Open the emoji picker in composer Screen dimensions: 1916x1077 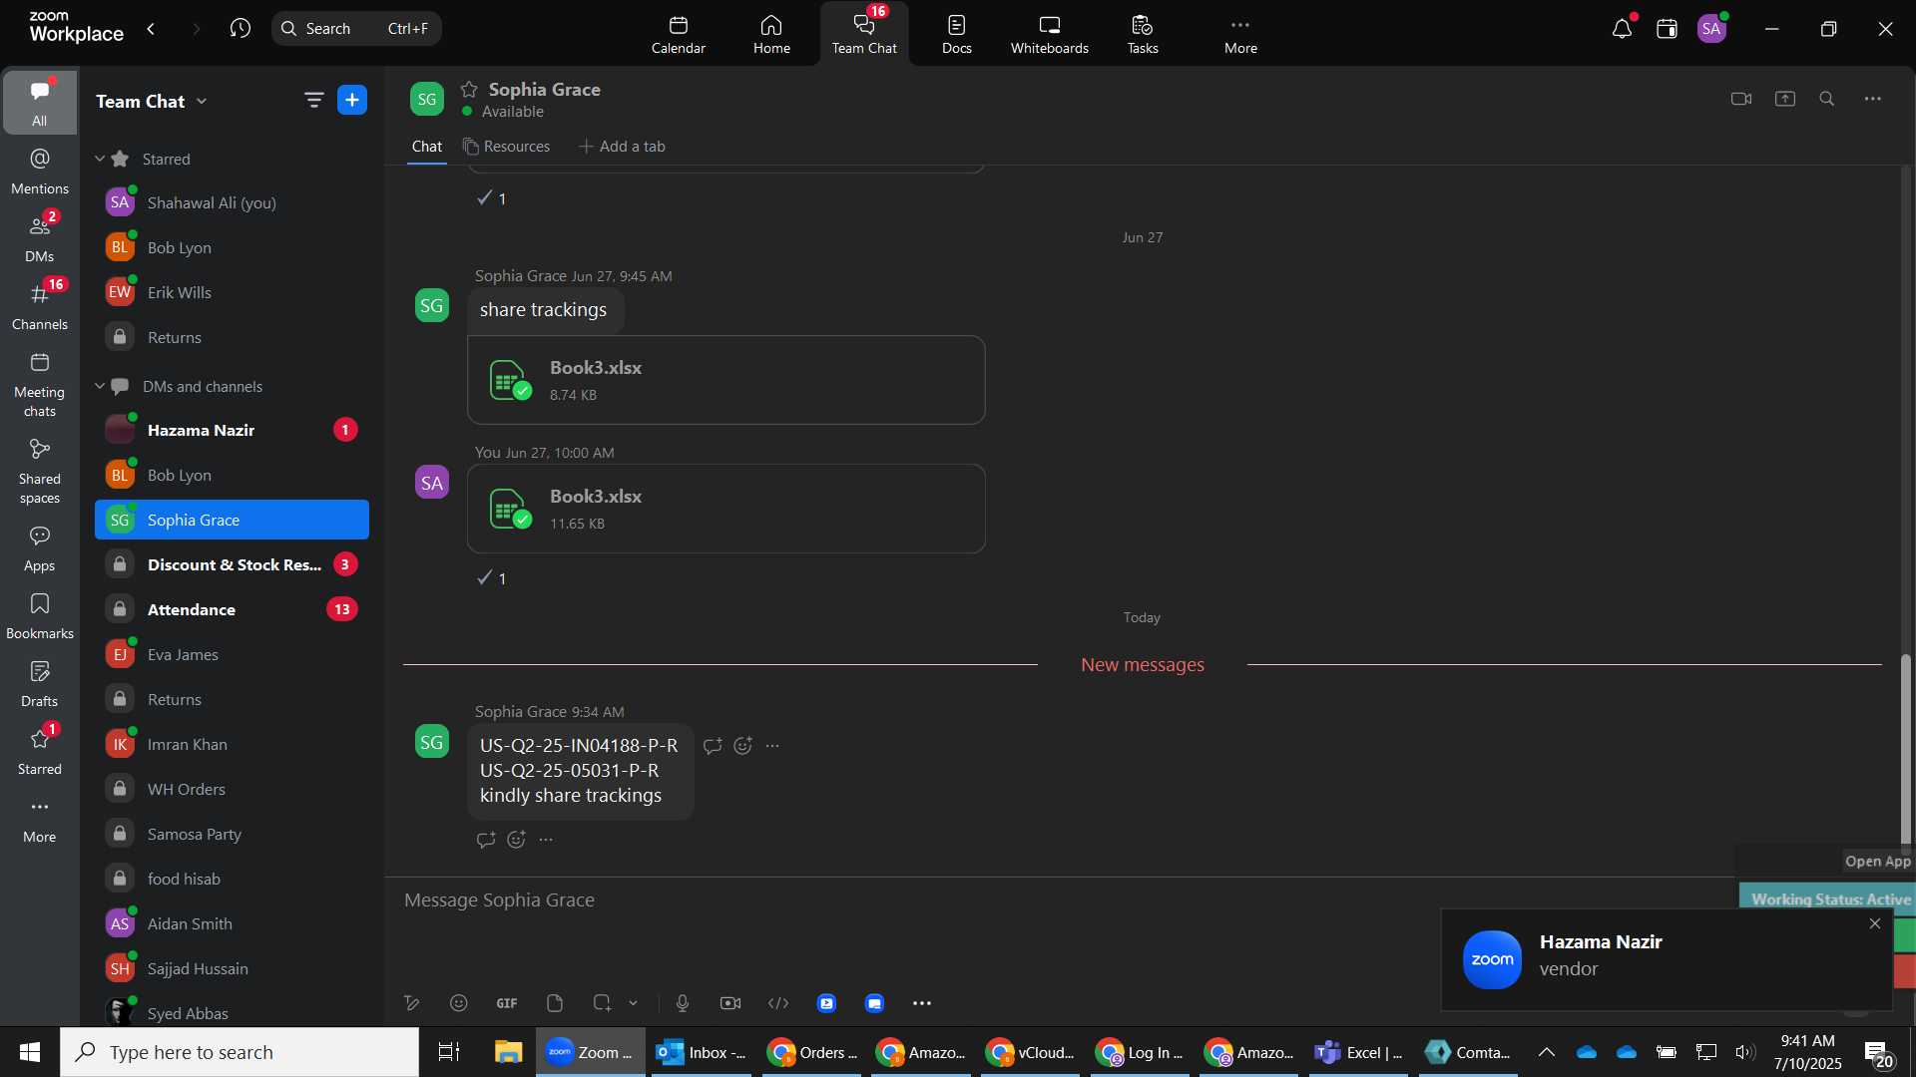[459, 1003]
